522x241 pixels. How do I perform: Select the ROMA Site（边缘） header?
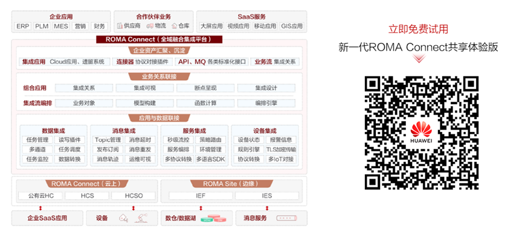click(x=231, y=184)
